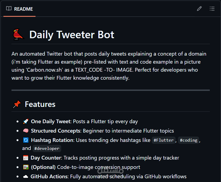
Task: Click the red cardinal bird emoji
Action: (x=18, y=34)
